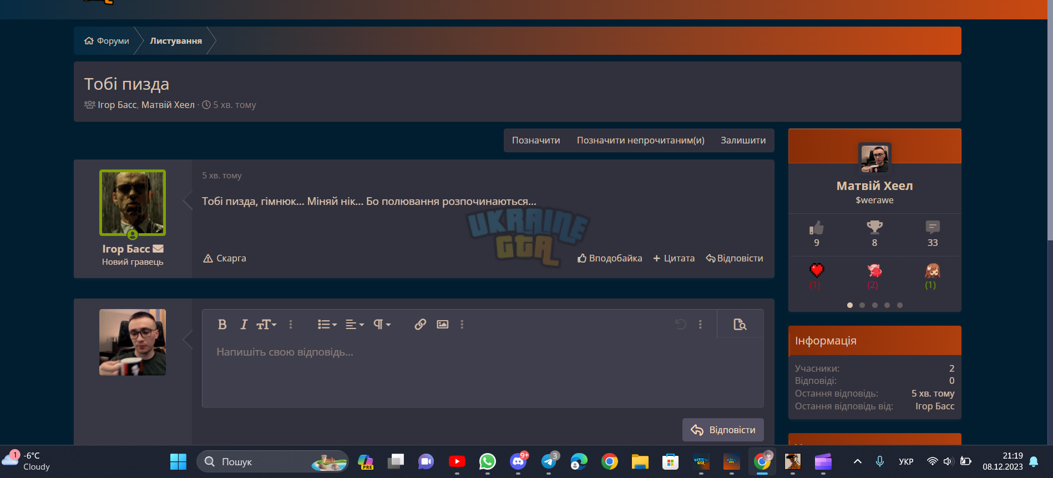Click the anime girl reaction icon

pyautogui.click(x=932, y=270)
